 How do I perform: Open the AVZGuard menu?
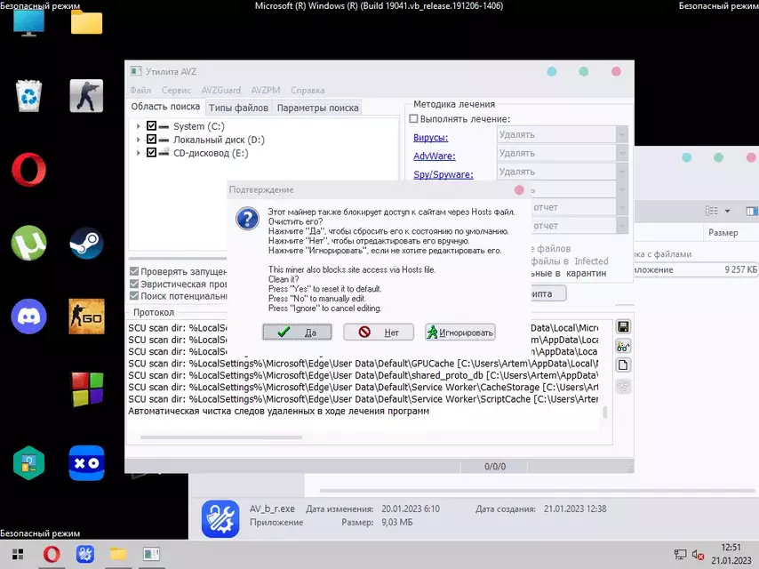(x=220, y=90)
